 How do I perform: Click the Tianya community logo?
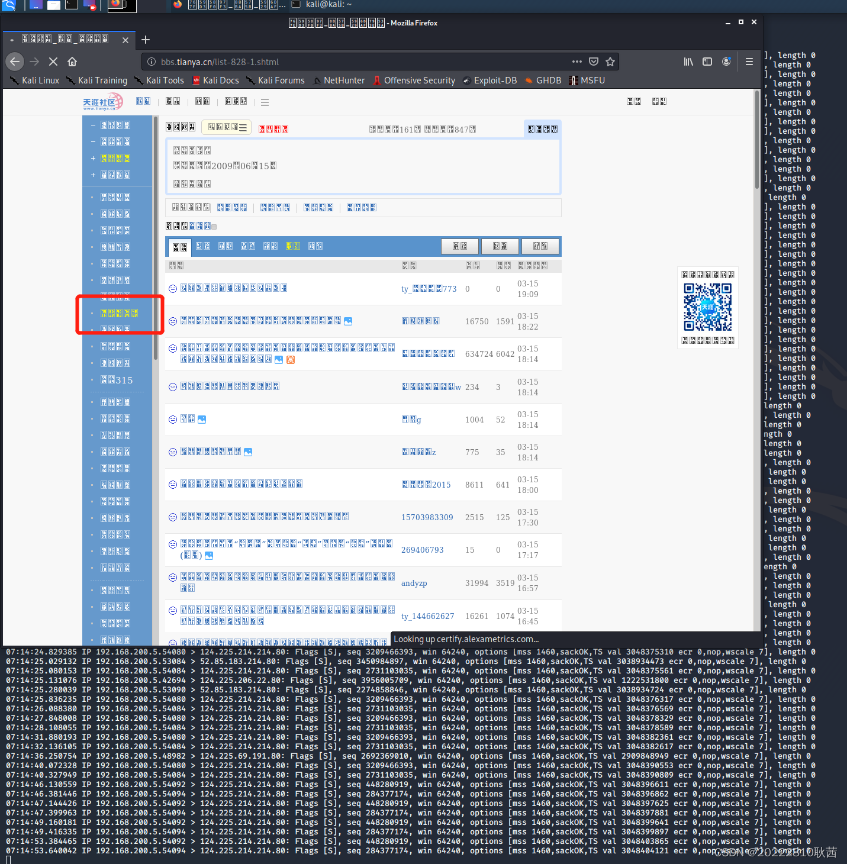[x=103, y=102]
